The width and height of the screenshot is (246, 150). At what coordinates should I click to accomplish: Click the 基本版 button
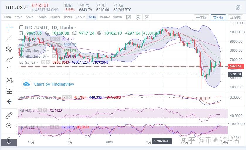click(x=201, y=17)
